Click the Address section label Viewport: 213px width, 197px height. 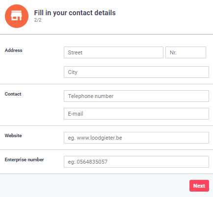pos(13,50)
